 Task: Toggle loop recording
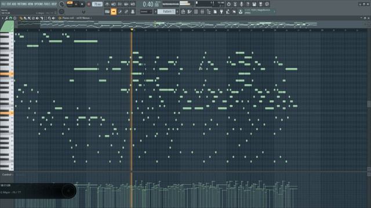pos(133,4)
